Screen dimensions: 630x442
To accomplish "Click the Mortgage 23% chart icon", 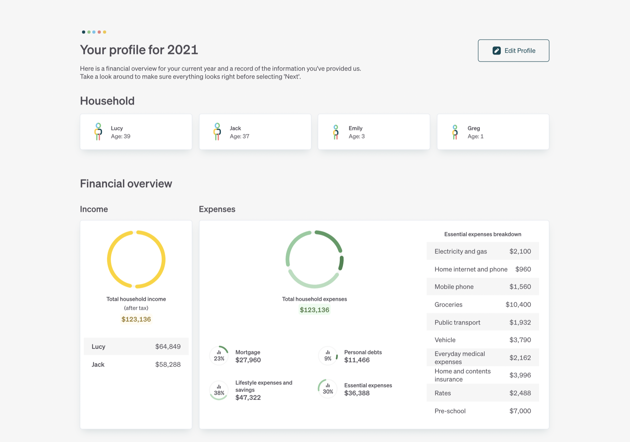I will pos(219,355).
